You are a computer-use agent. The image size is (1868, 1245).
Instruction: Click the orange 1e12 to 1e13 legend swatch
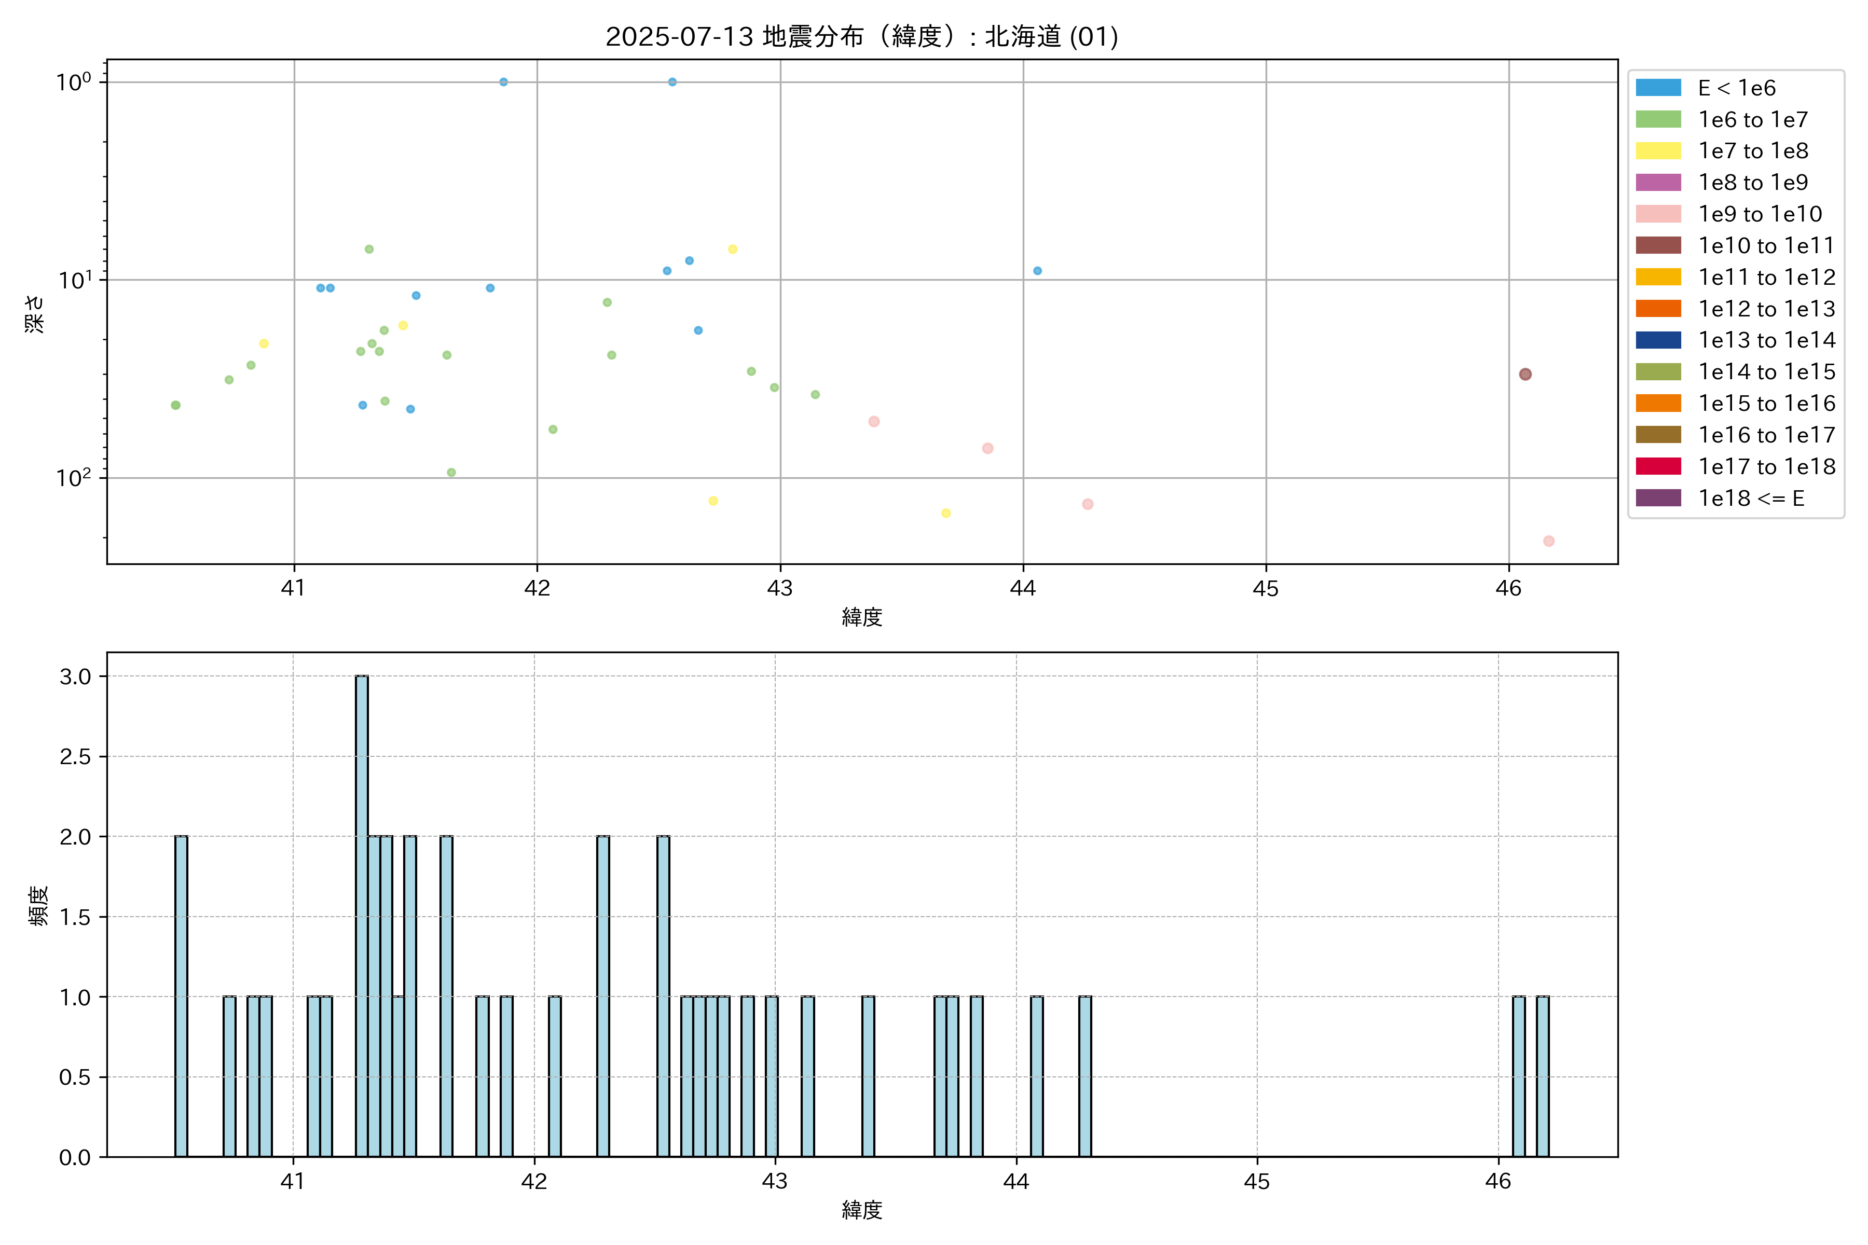tap(1658, 309)
